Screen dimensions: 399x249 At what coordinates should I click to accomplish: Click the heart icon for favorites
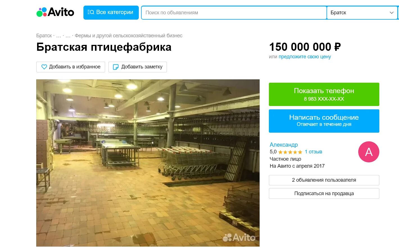click(x=44, y=67)
